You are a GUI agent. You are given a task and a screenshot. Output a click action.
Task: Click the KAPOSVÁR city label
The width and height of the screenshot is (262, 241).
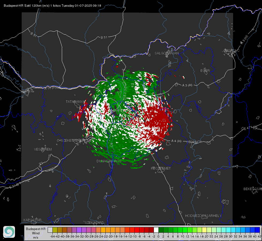[32, 220]
